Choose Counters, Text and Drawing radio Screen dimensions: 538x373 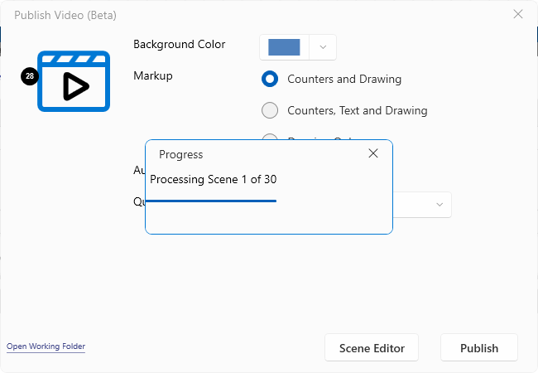coord(270,110)
